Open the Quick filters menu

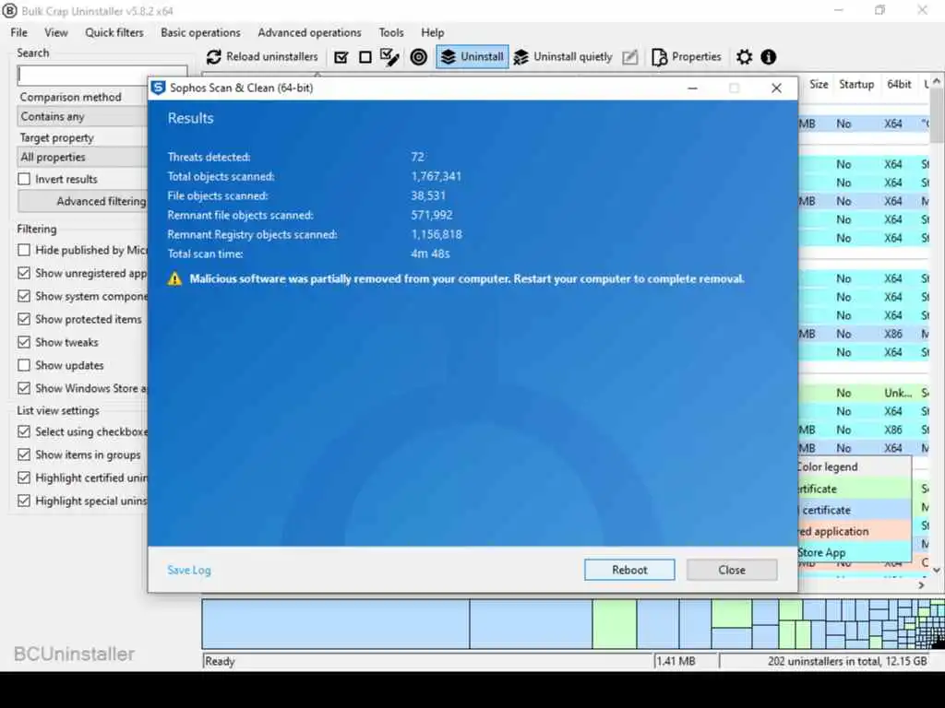pyautogui.click(x=114, y=32)
